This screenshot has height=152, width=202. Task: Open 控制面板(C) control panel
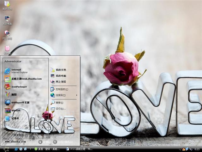coord(62,89)
